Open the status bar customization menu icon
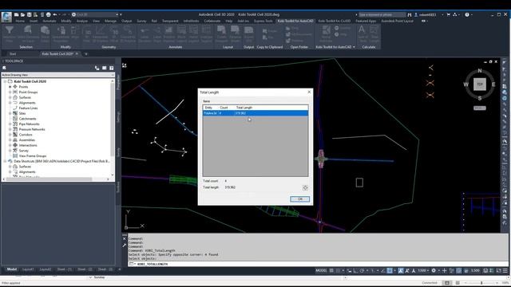 505,270
